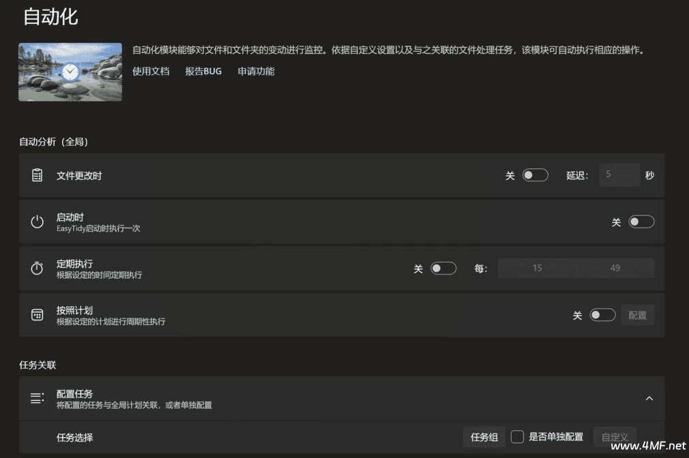
Task: Enable the 定期执行 switch
Action: [x=444, y=268]
